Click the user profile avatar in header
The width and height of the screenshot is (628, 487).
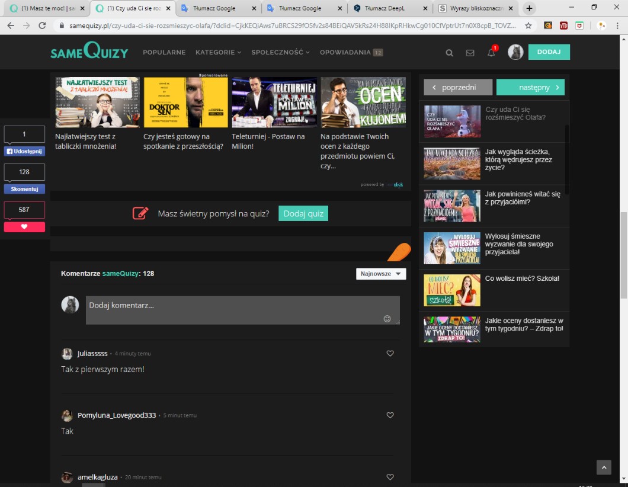pyautogui.click(x=515, y=52)
